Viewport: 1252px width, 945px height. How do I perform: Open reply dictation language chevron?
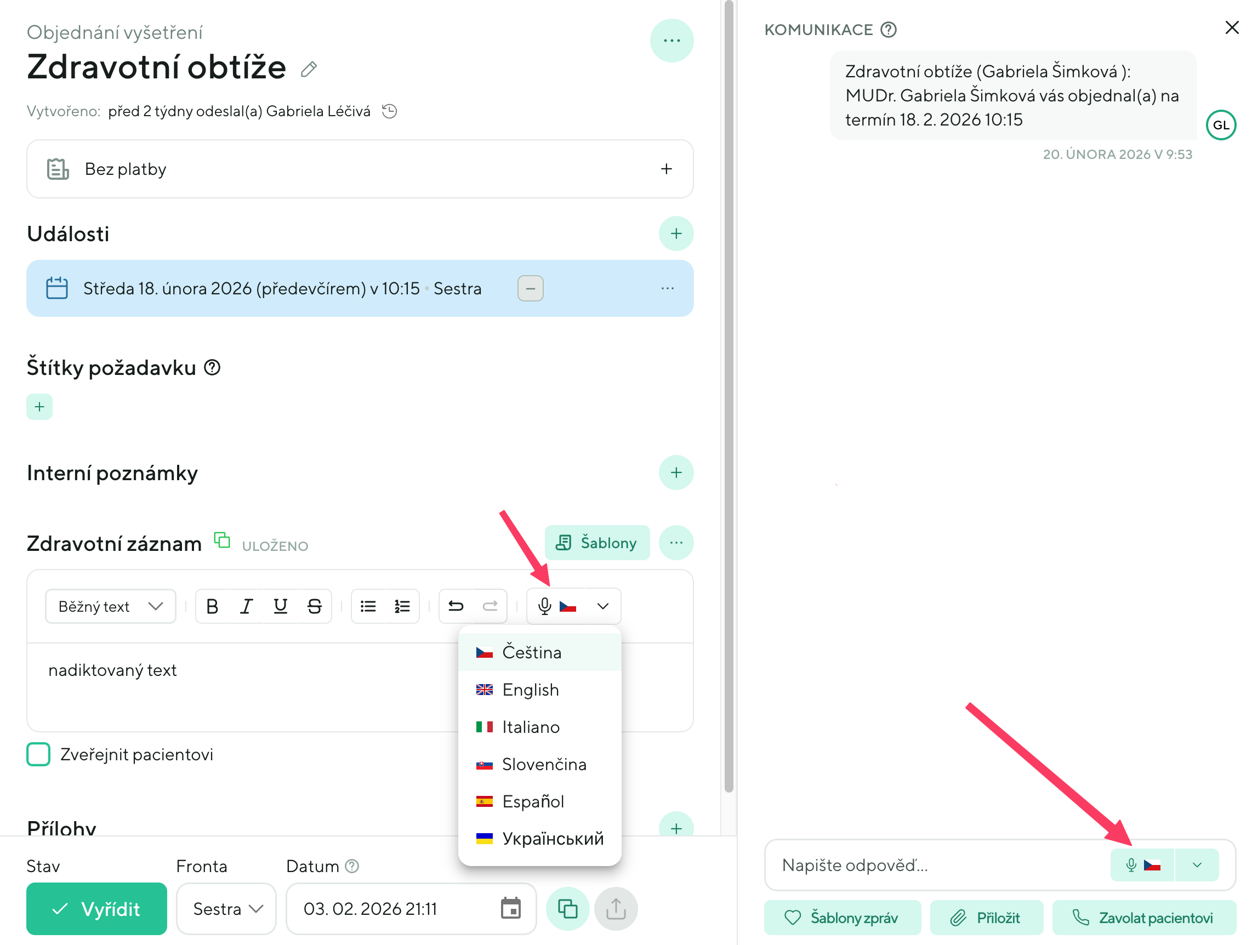(x=1197, y=864)
